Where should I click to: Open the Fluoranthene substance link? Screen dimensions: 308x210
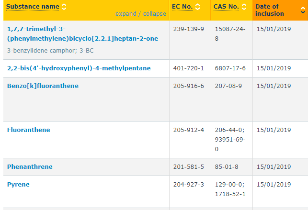coord(28,130)
